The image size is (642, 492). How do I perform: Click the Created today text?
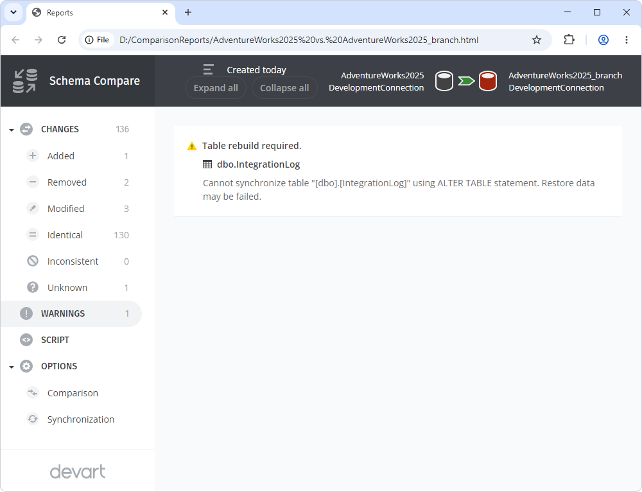click(x=257, y=69)
